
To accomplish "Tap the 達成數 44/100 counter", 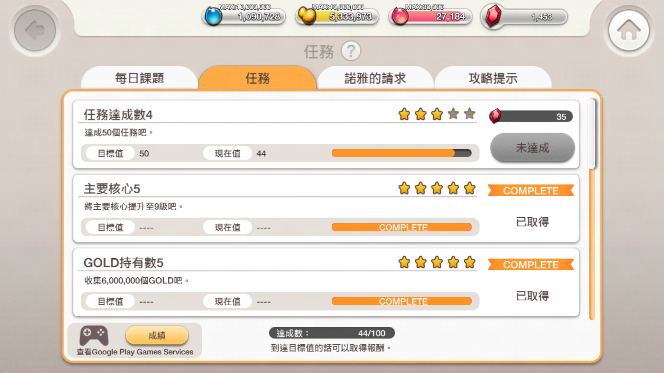I will (332, 333).
